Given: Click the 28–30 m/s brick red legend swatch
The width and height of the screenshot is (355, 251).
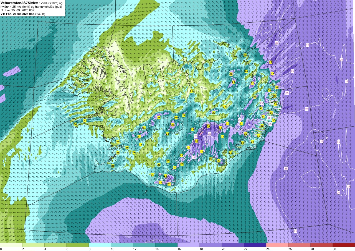Looking at the screenshot, I should tap(322, 245).
